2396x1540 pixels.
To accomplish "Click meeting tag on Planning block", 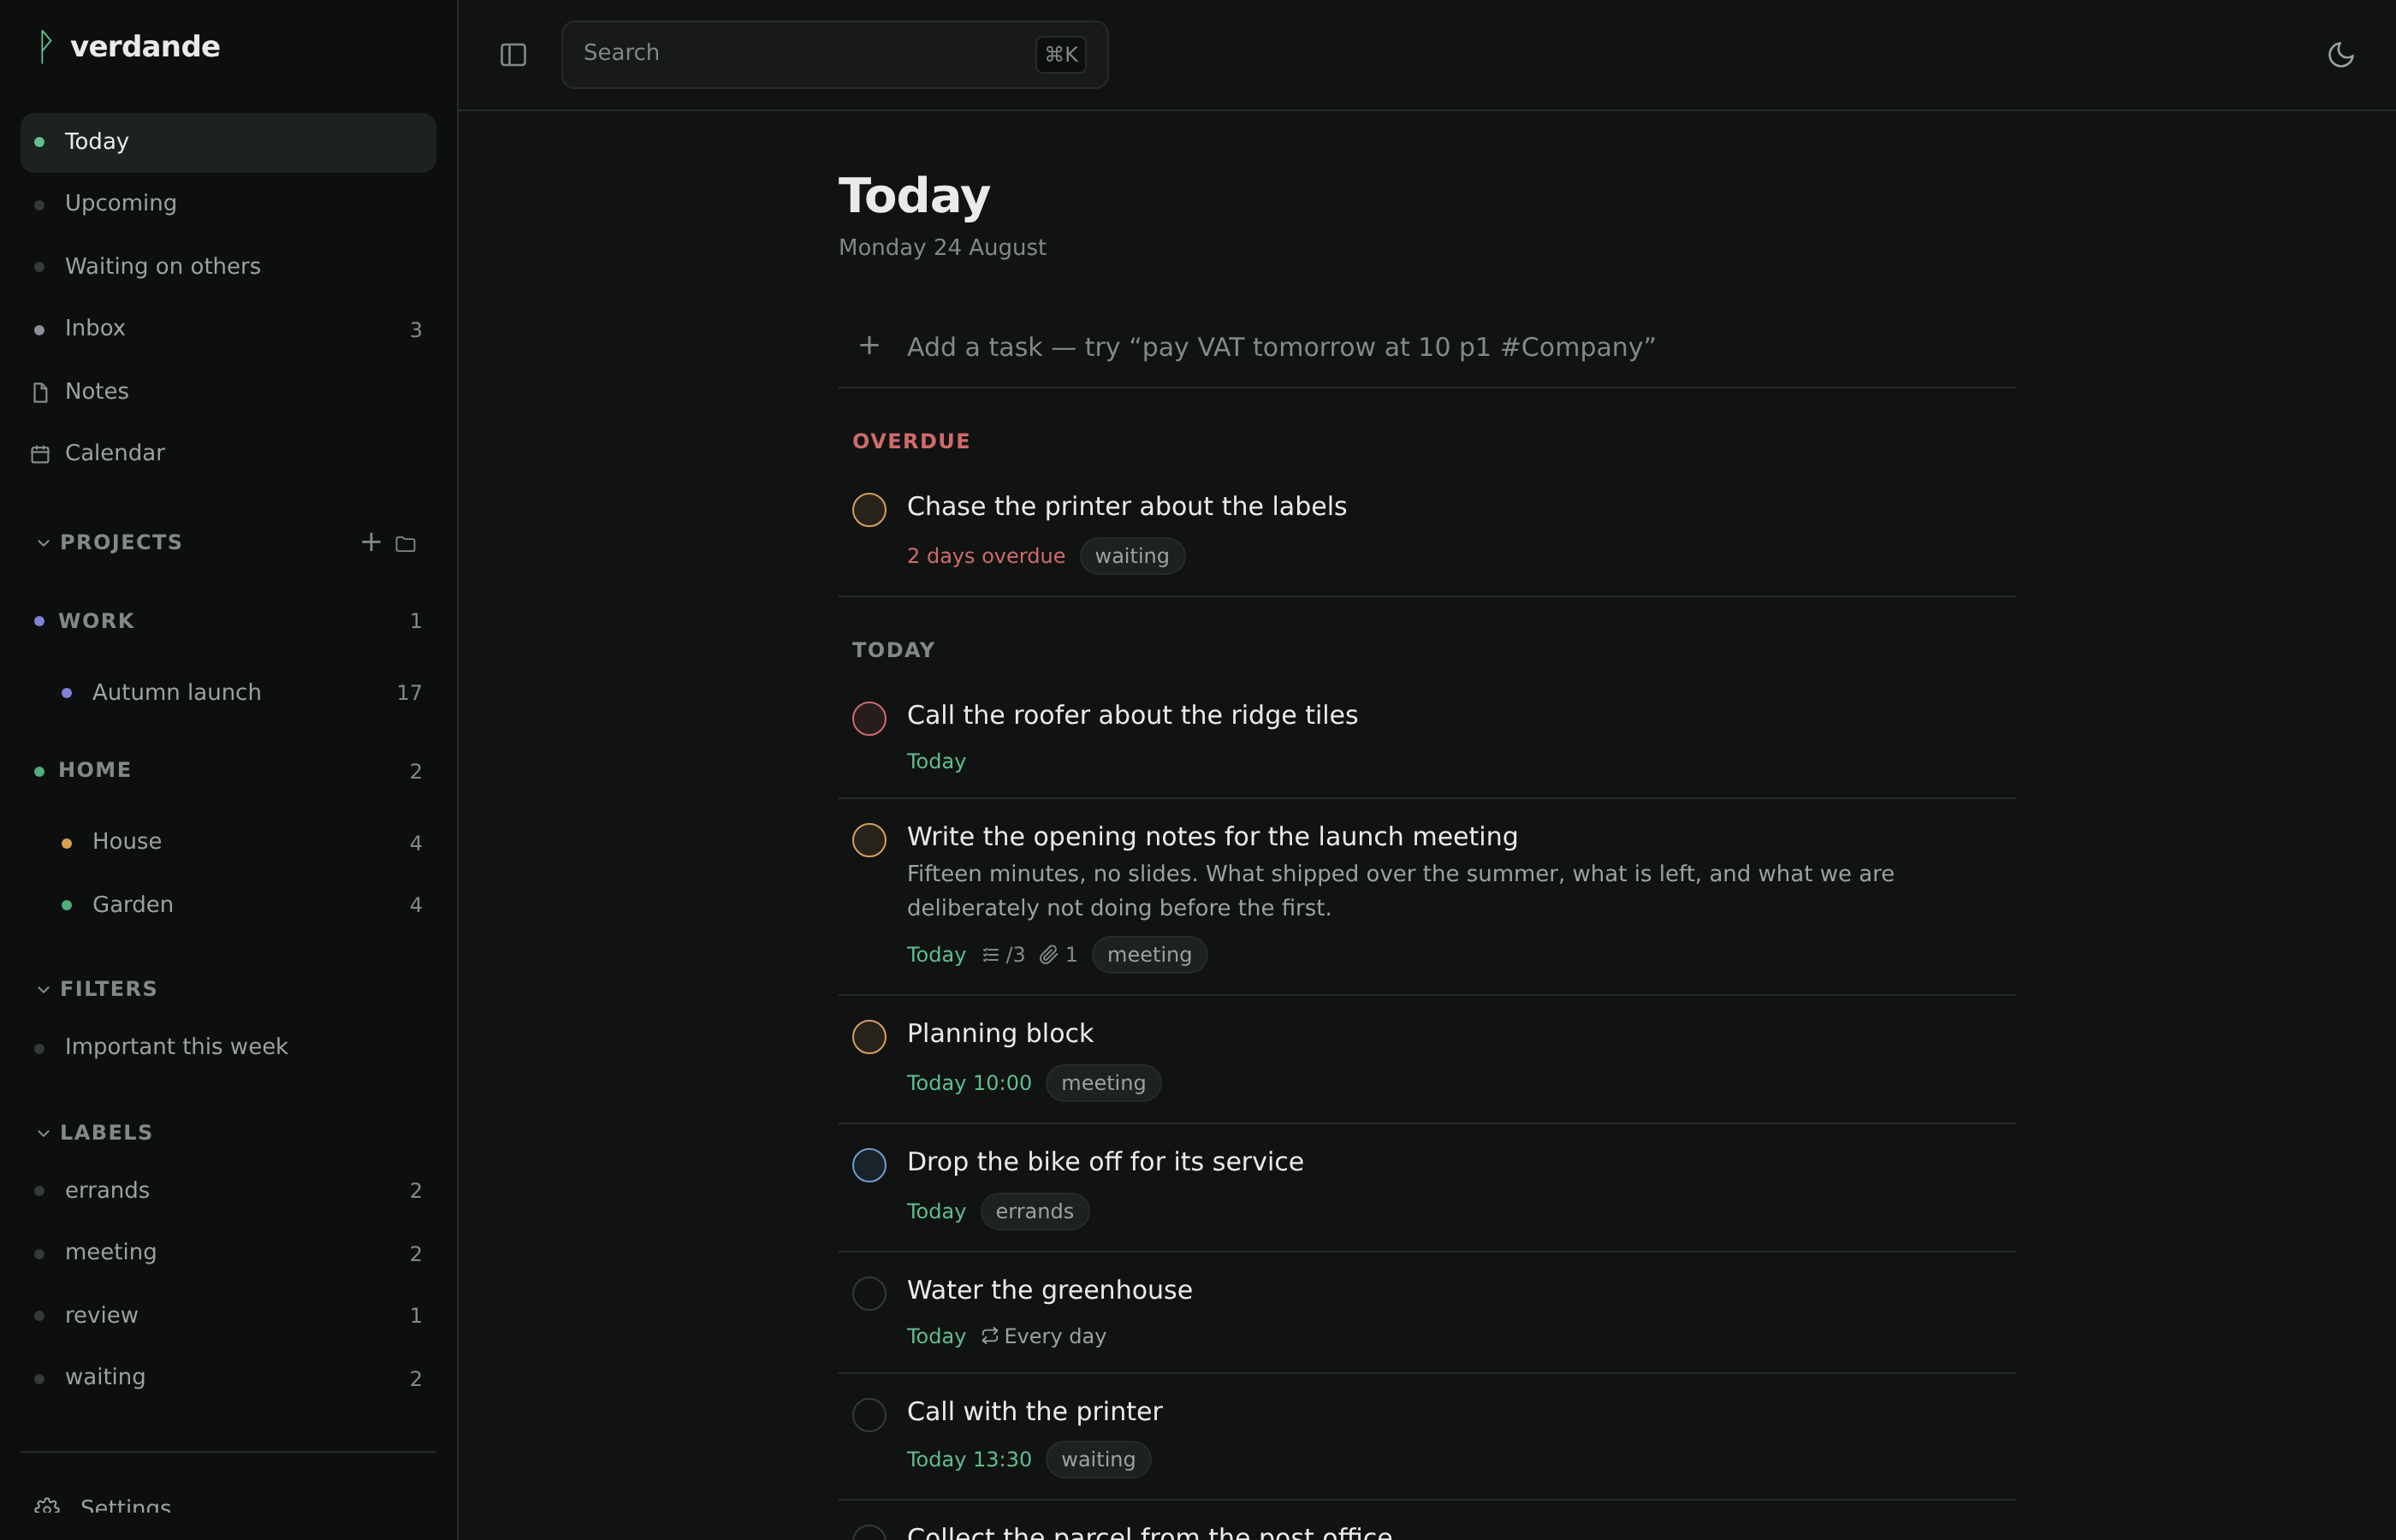I will point(1103,1083).
